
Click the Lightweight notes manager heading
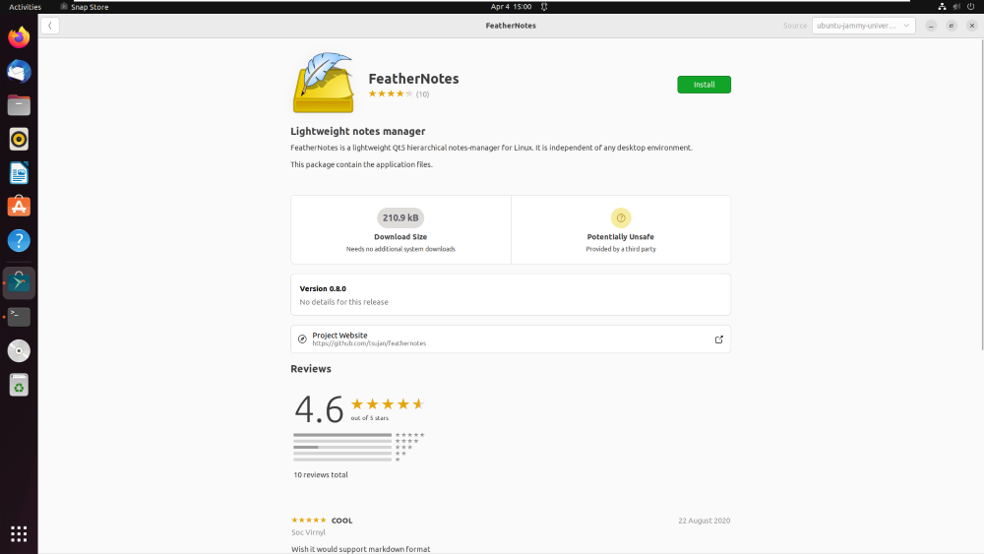[x=358, y=131]
